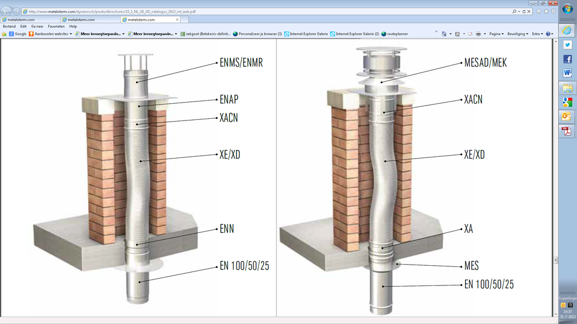Open Adobe PDF reader taskbar icon

coord(567,131)
